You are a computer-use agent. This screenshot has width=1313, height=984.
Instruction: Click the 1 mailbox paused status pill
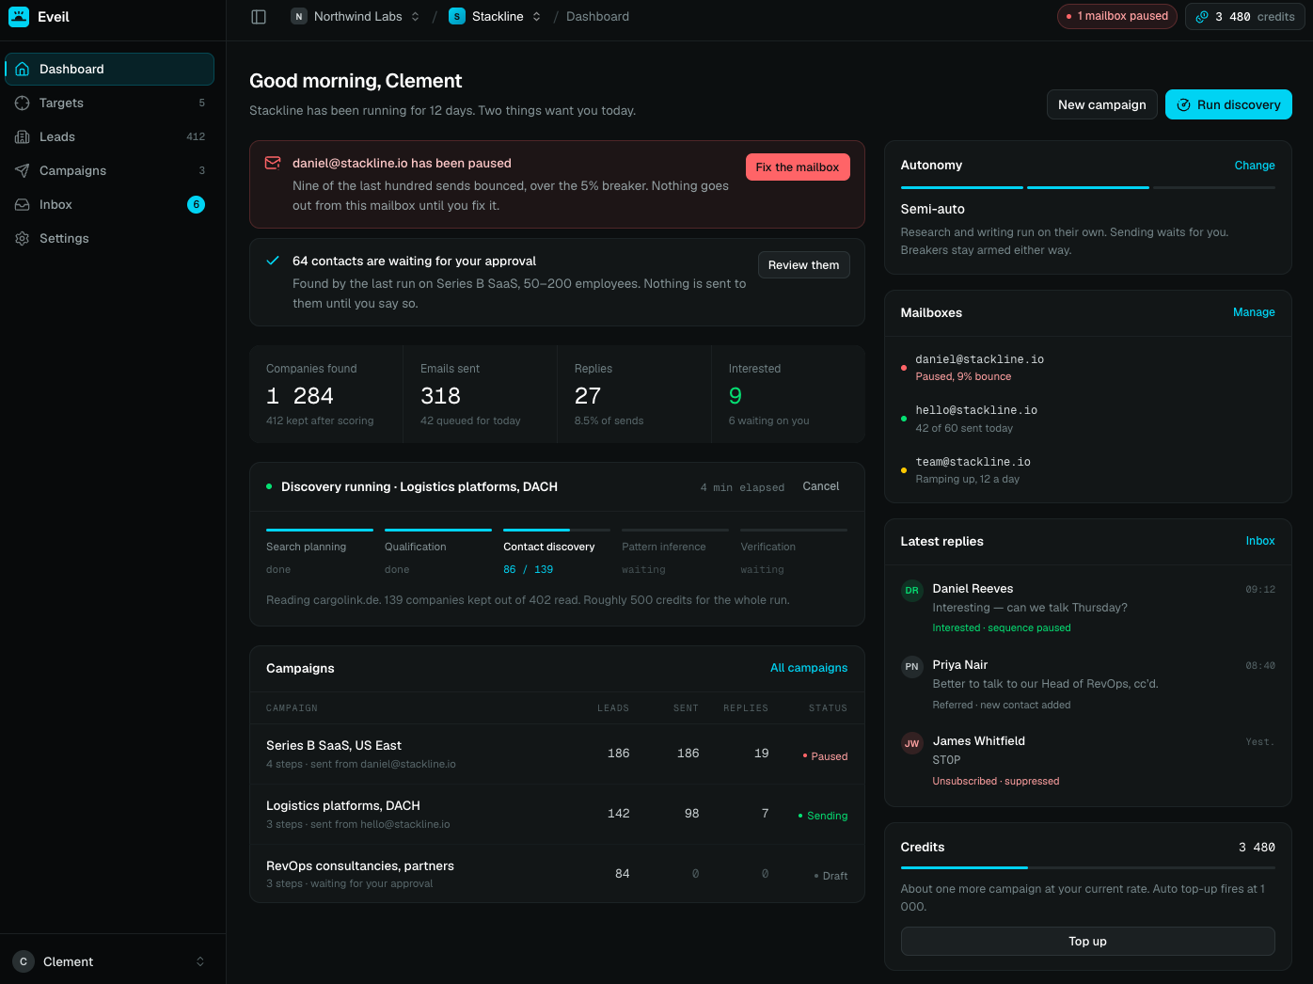(1116, 16)
